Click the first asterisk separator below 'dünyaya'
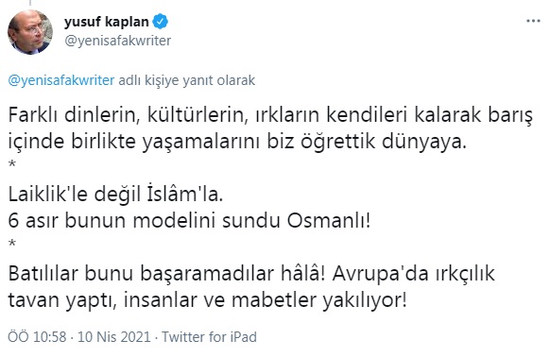Screen dimensions: 550x357 click(x=12, y=164)
